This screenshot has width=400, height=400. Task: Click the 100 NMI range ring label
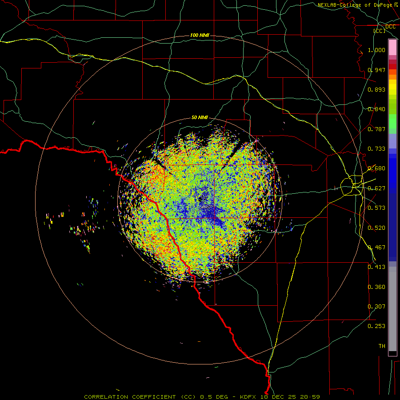200,35
